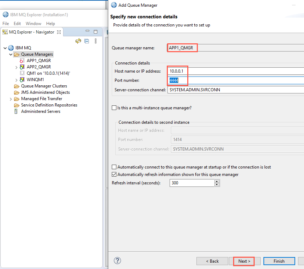
Task: Enable automatically connect at startup checkbox
Action: 114,167
